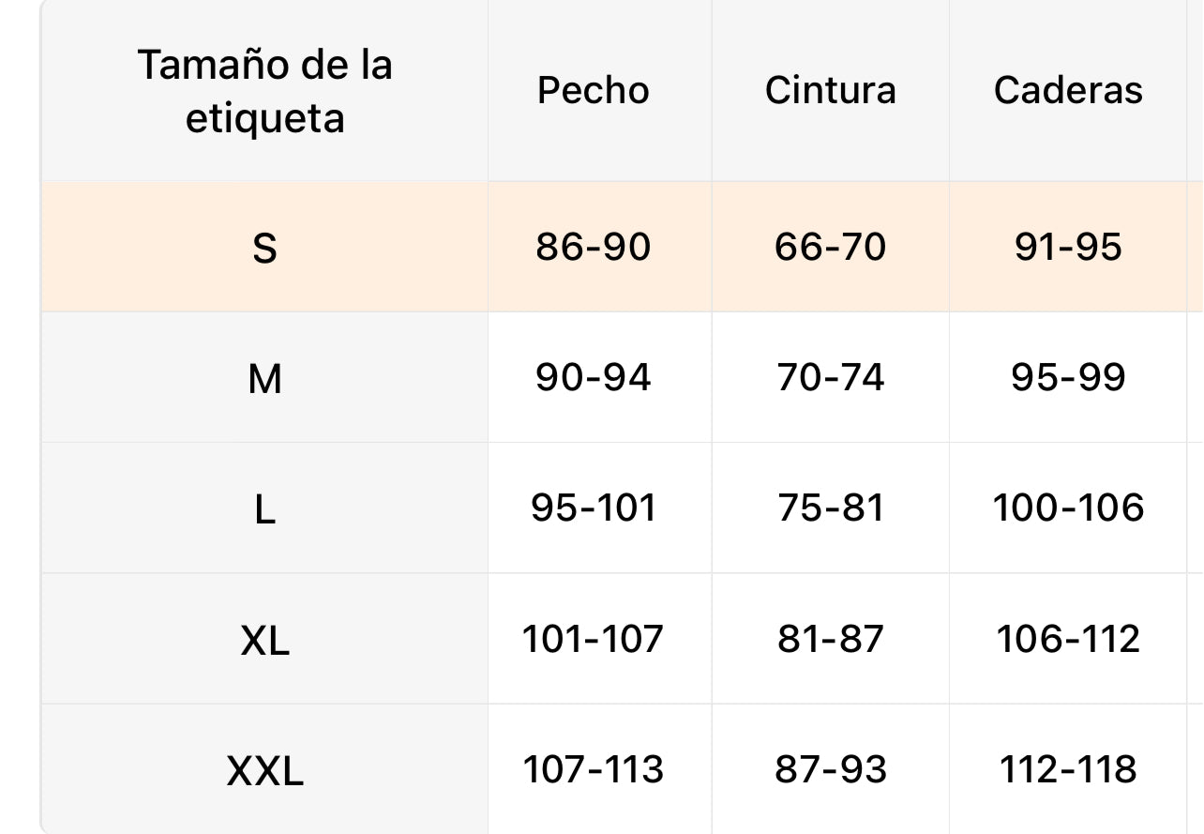Image resolution: width=1204 pixels, height=834 pixels.
Task: Click the Cintura column header
Action: 830,91
